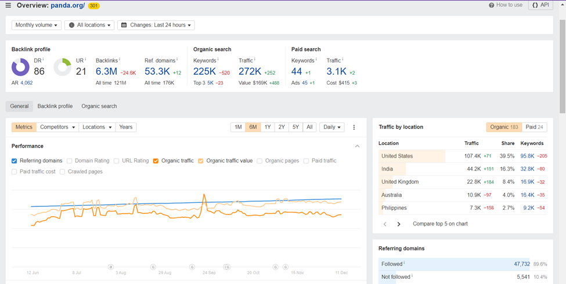Open the Monthly volume dropdown
The height and width of the screenshot is (284, 566).
click(36, 26)
